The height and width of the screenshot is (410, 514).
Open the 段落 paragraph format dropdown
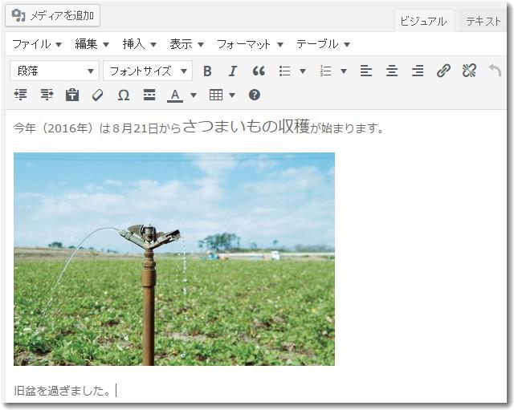click(55, 71)
